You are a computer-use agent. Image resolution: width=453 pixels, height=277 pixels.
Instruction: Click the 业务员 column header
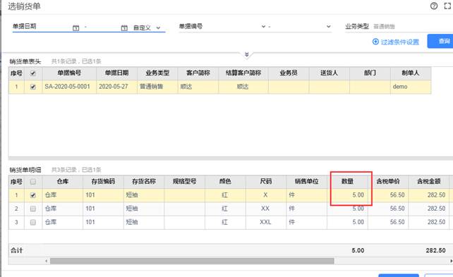tap(289, 73)
